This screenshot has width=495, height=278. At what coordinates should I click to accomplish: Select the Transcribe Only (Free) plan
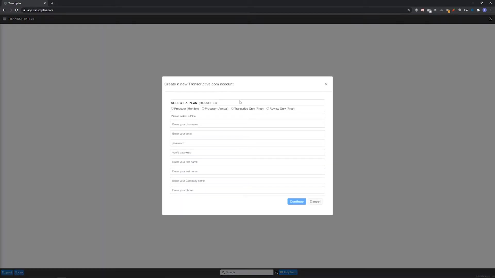coord(232,108)
